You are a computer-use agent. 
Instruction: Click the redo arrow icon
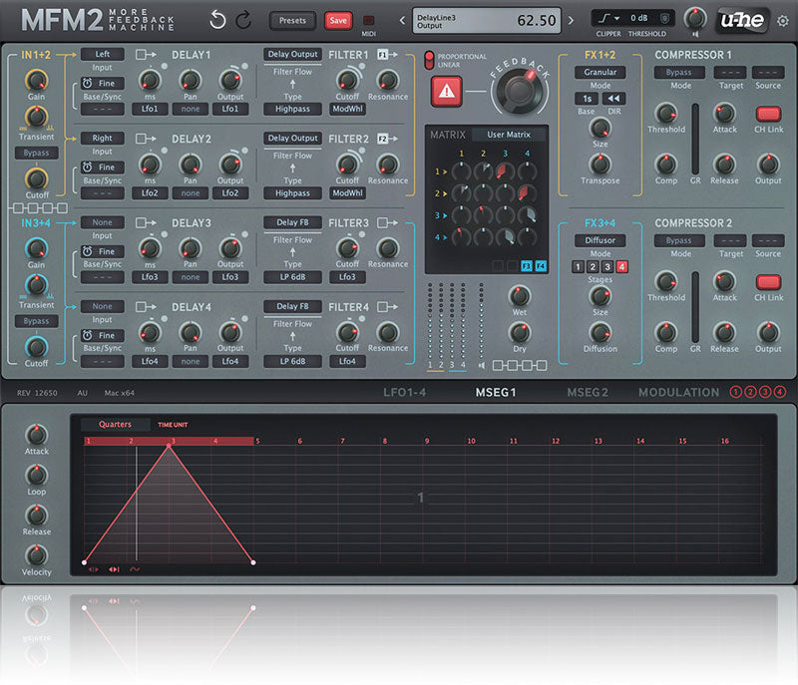click(x=243, y=20)
